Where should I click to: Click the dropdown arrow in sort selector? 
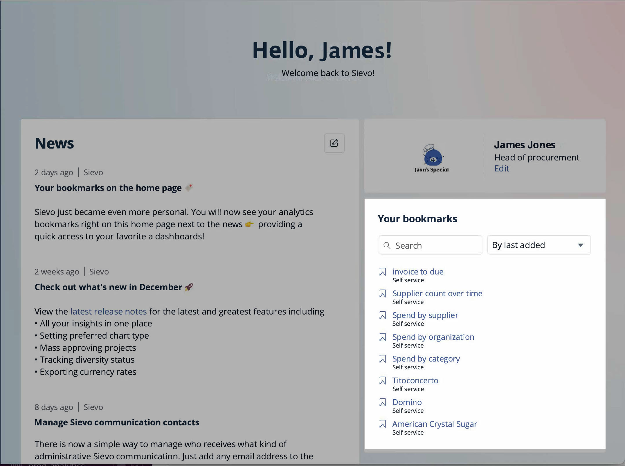click(x=581, y=245)
